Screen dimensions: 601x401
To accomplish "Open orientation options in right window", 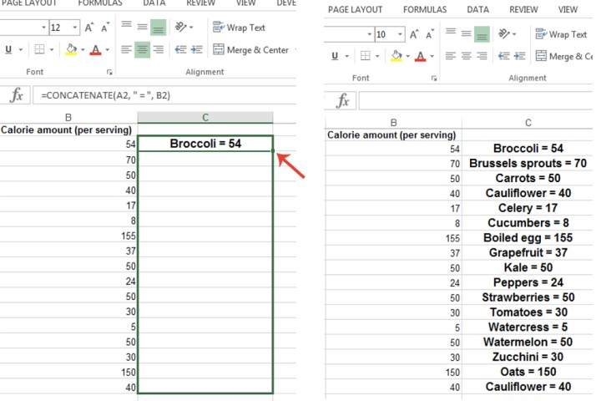I will coord(507,33).
